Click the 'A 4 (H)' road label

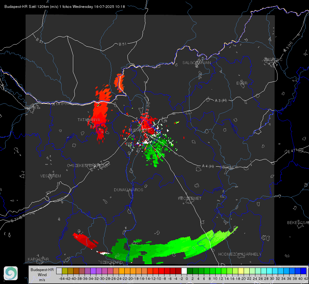[x=208, y=166]
